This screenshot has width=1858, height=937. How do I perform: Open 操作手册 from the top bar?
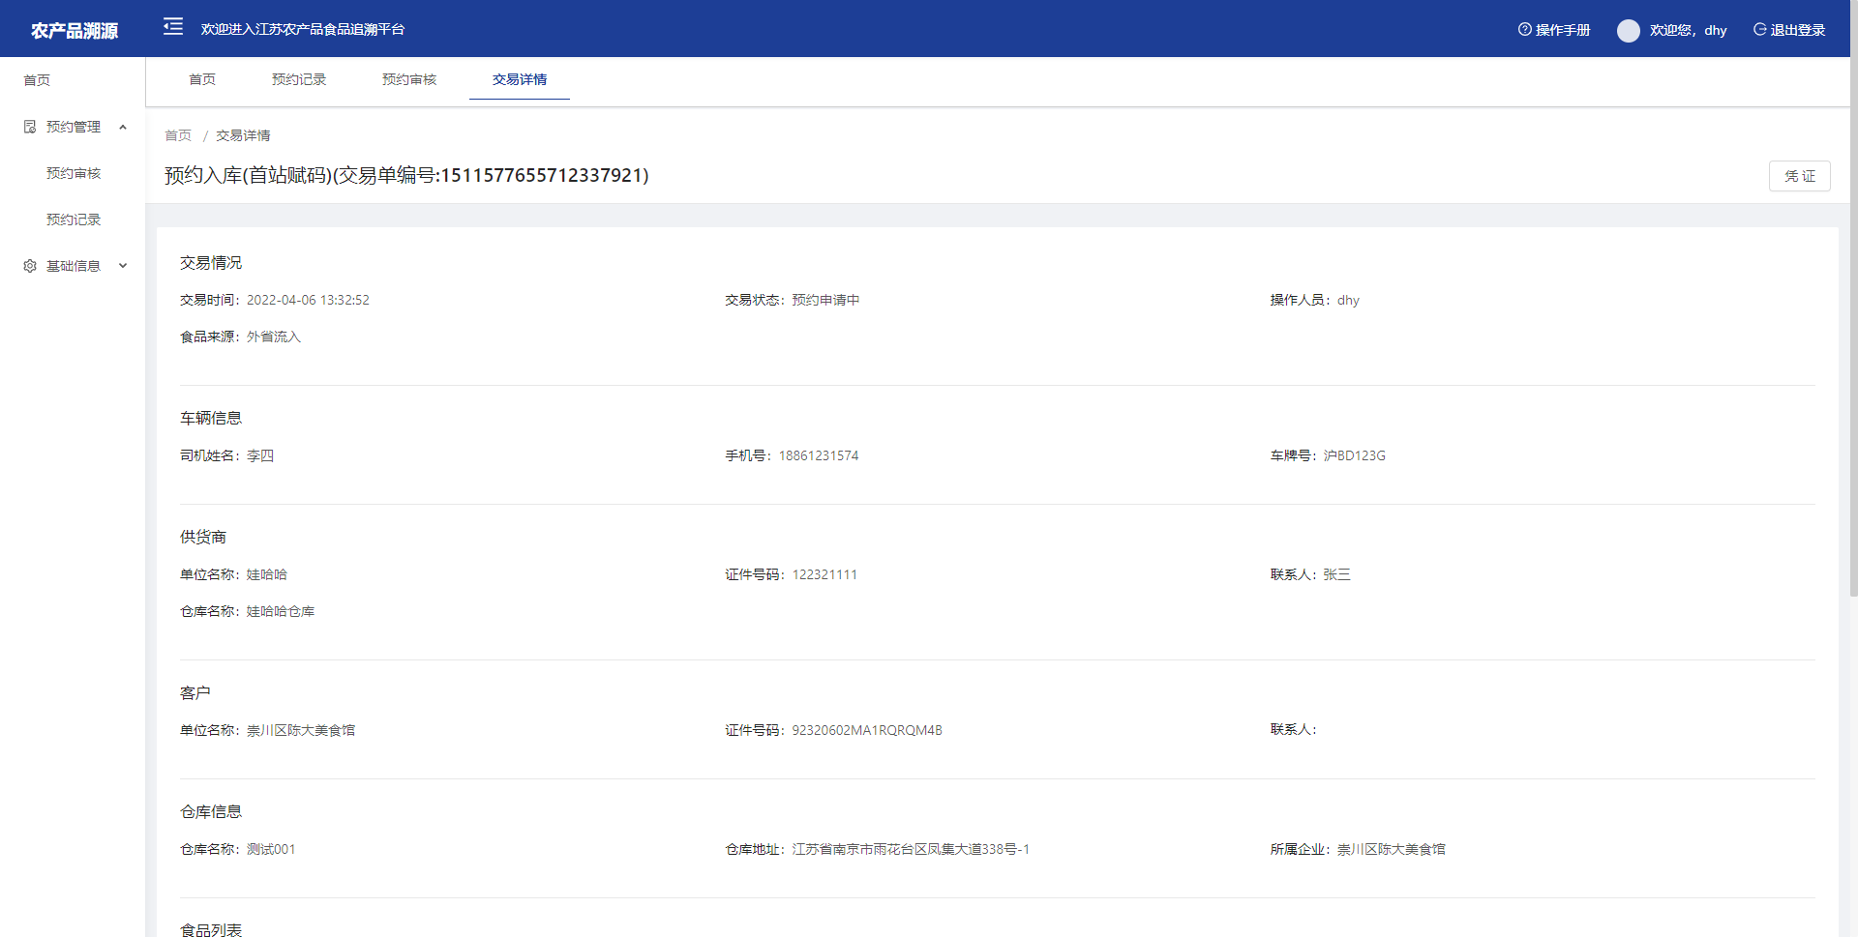click(1562, 30)
